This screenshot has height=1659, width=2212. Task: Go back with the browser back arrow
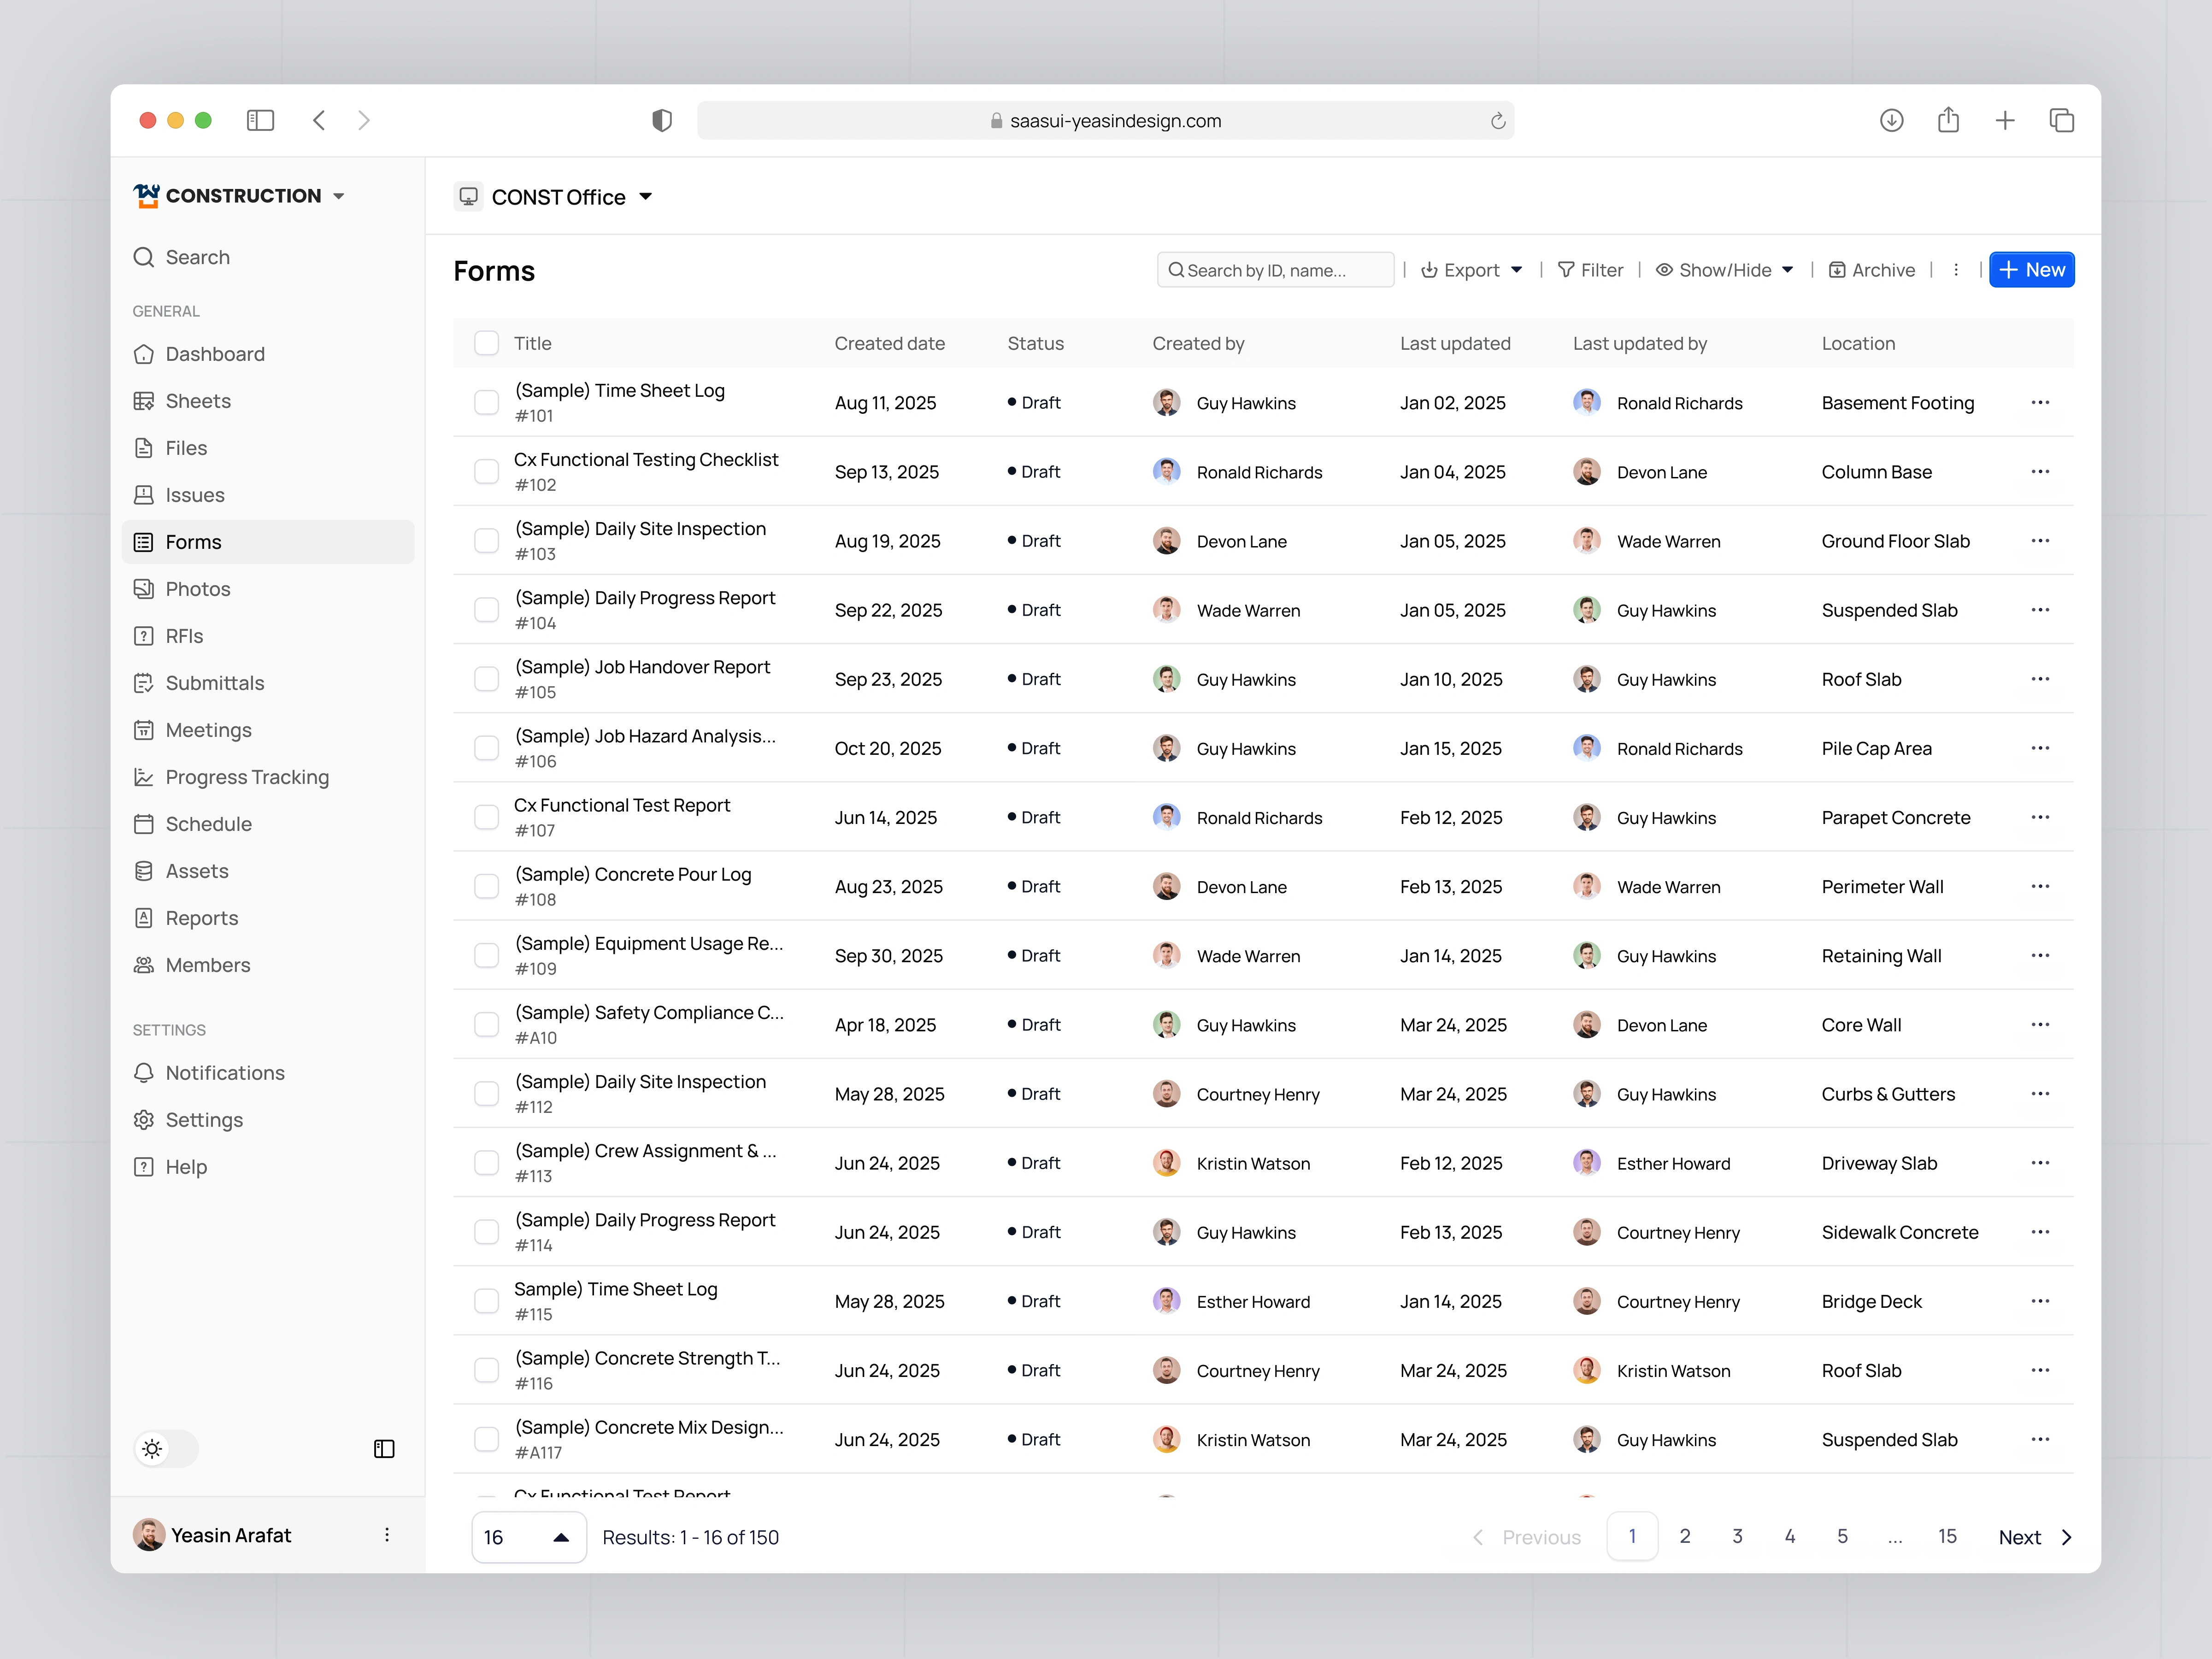[x=319, y=120]
